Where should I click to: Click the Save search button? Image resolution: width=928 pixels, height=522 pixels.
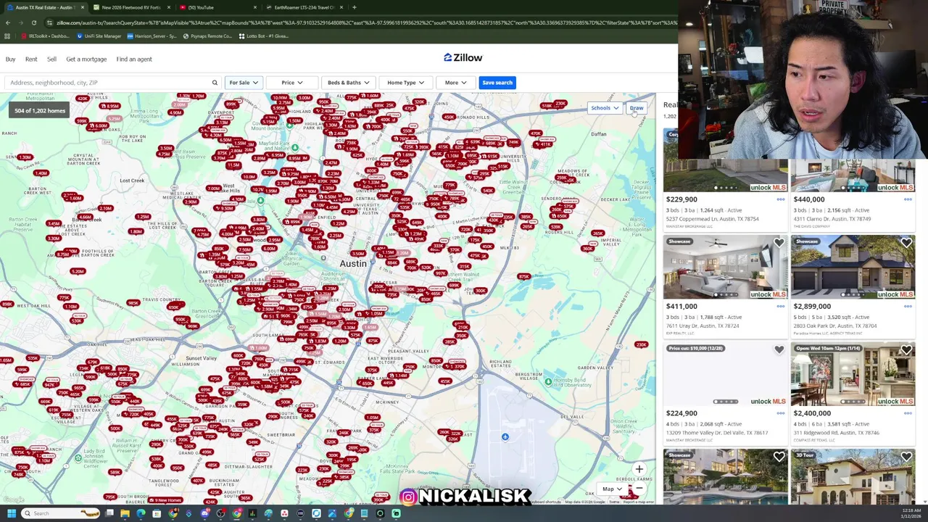click(x=497, y=83)
